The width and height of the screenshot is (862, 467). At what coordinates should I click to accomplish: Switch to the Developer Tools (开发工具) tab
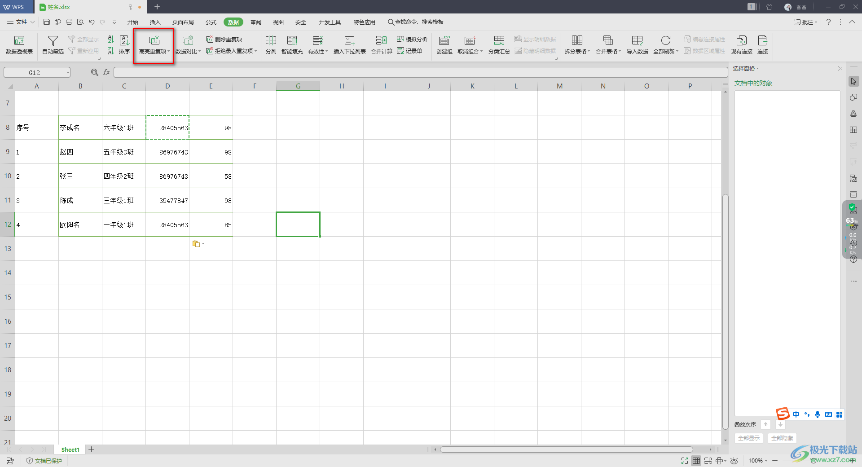(x=330, y=22)
